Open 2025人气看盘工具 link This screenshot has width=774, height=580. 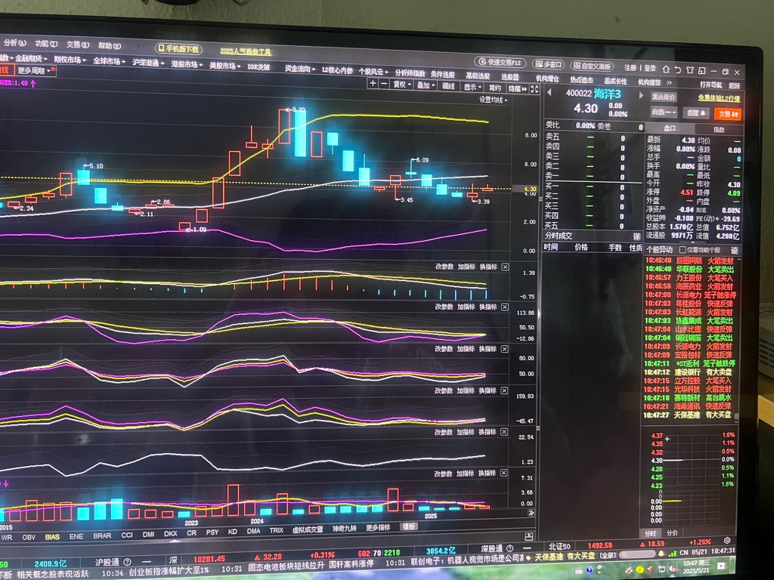[x=246, y=52]
